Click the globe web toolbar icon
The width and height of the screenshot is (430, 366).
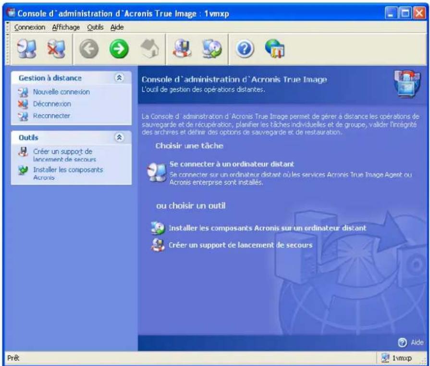tap(275, 49)
